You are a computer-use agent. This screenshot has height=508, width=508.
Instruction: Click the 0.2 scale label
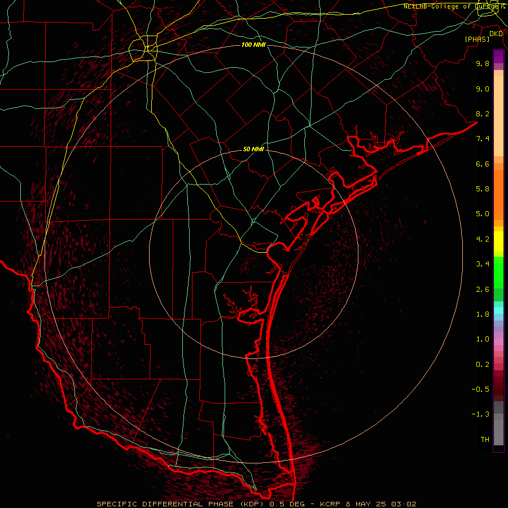483,365
